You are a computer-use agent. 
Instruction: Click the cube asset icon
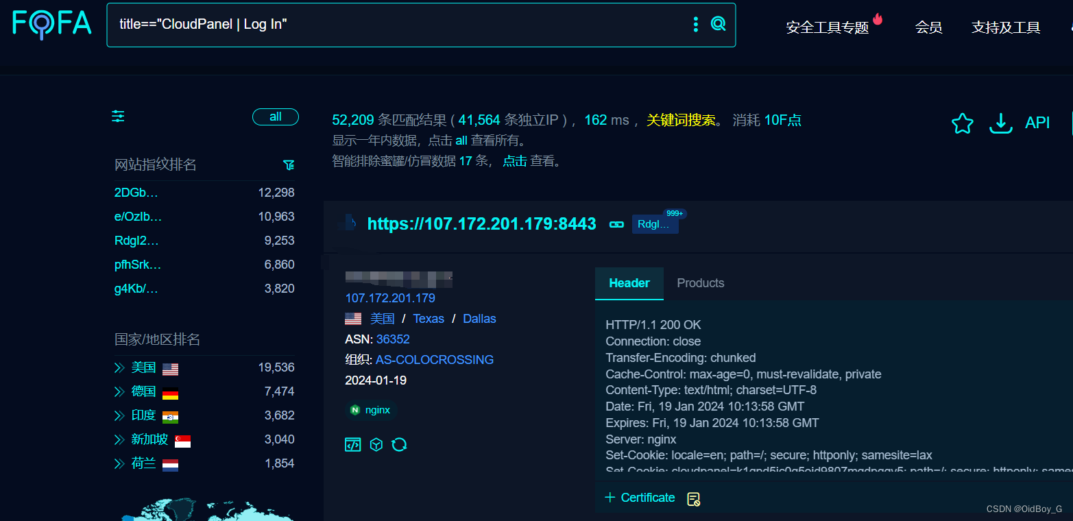(x=376, y=445)
